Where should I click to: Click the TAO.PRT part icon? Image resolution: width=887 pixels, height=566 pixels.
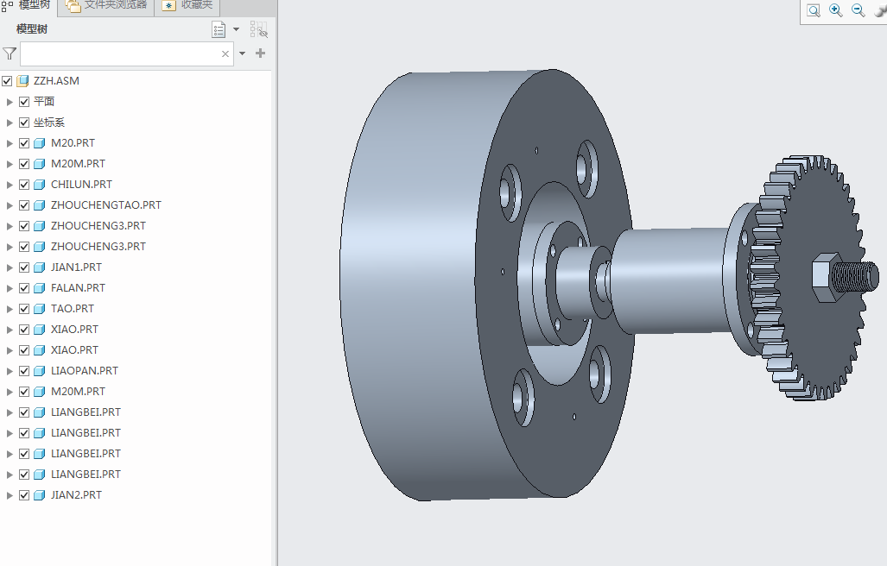click(x=39, y=308)
